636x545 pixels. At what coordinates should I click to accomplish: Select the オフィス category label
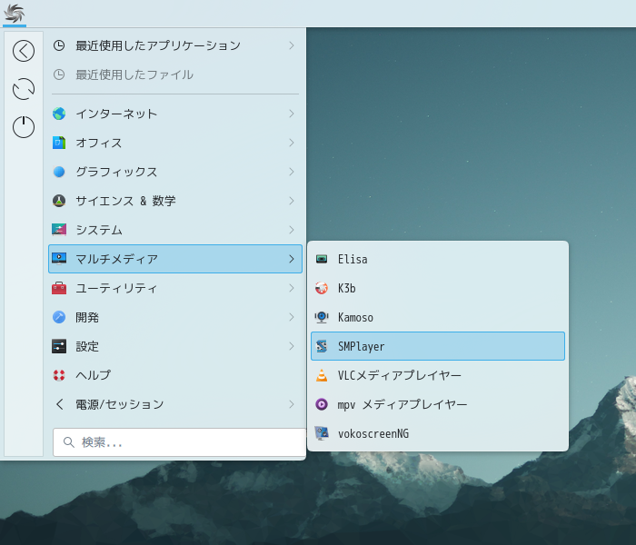click(99, 143)
